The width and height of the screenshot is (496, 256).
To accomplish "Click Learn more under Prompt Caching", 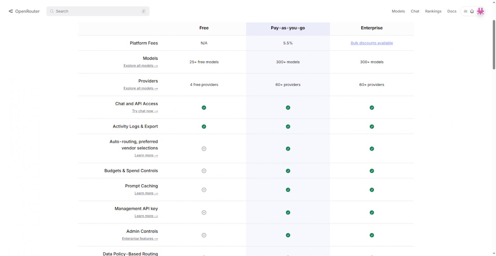I will pyautogui.click(x=146, y=193).
